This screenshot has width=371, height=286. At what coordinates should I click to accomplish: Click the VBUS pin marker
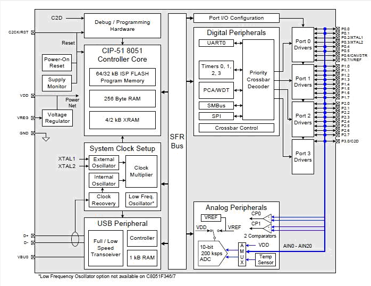click(x=33, y=257)
